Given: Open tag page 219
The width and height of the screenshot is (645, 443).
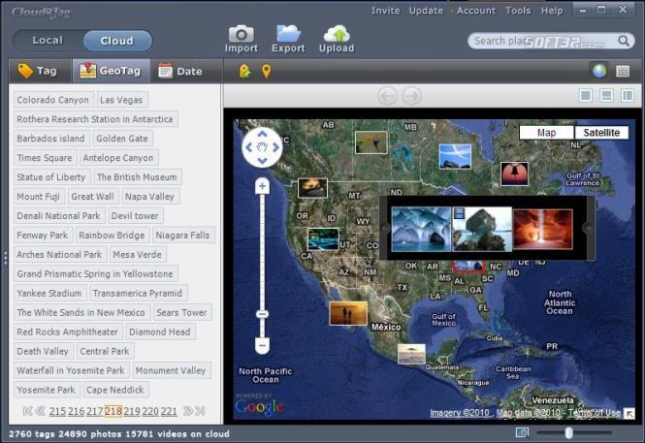Looking at the screenshot, I should click(x=132, y=411).
